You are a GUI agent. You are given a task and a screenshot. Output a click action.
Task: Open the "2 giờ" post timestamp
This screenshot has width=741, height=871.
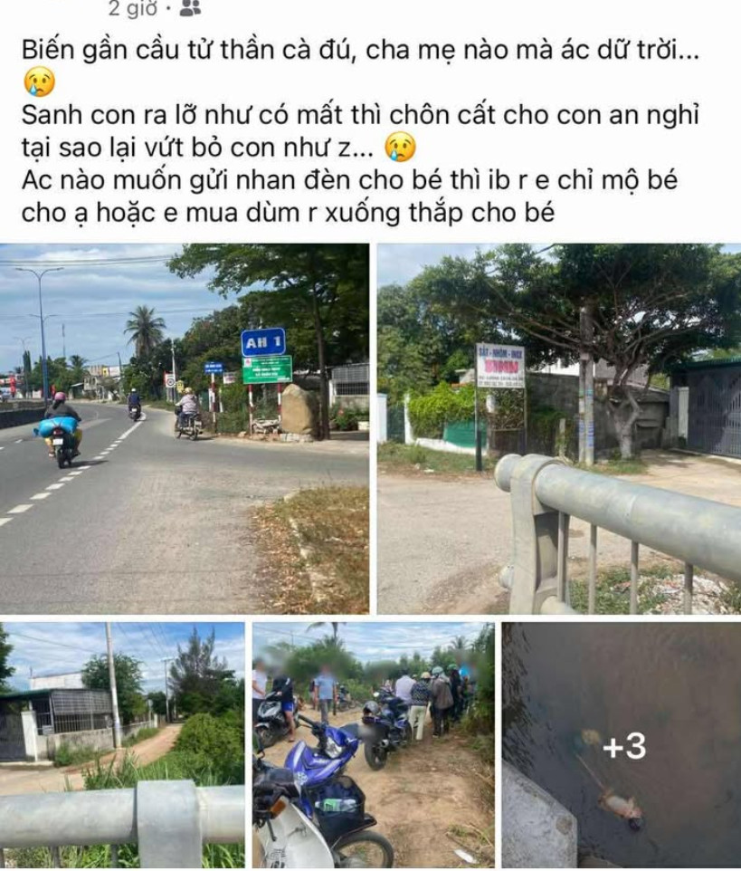click(133, 8)
